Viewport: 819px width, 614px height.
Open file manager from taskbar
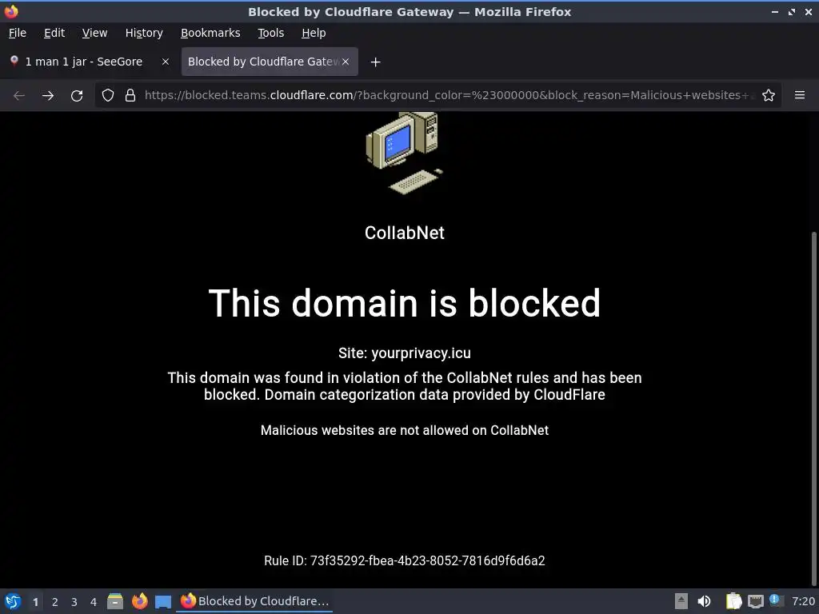(115, 601)
